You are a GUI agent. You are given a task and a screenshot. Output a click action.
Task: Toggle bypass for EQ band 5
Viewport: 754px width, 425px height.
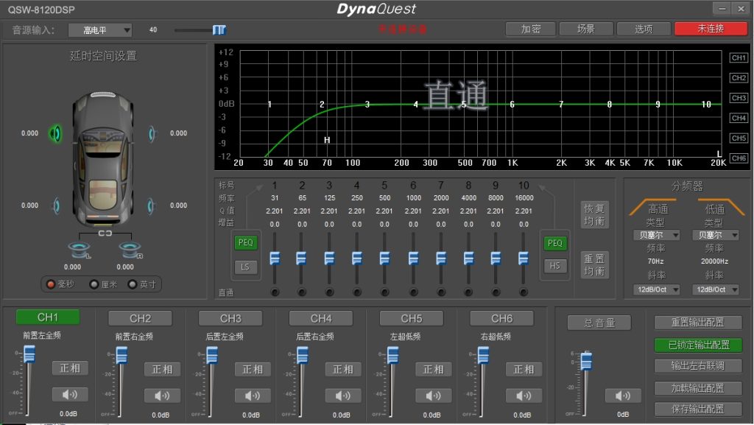384,292
